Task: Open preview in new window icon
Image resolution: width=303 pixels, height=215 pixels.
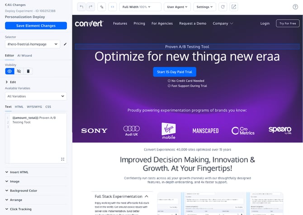Action: point(234,7)
